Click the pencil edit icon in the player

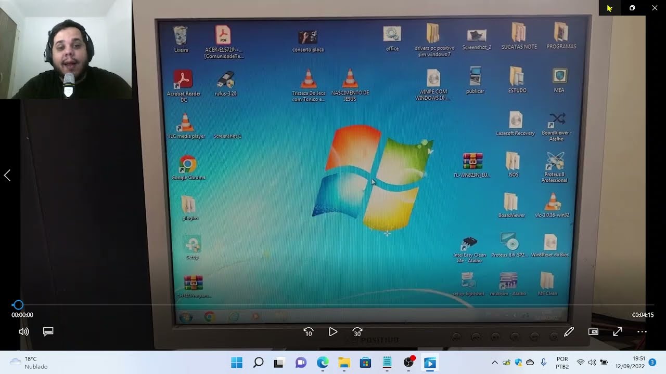569,331
